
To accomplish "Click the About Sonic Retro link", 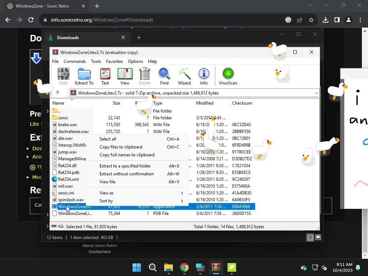I will (x=100, y=245).
